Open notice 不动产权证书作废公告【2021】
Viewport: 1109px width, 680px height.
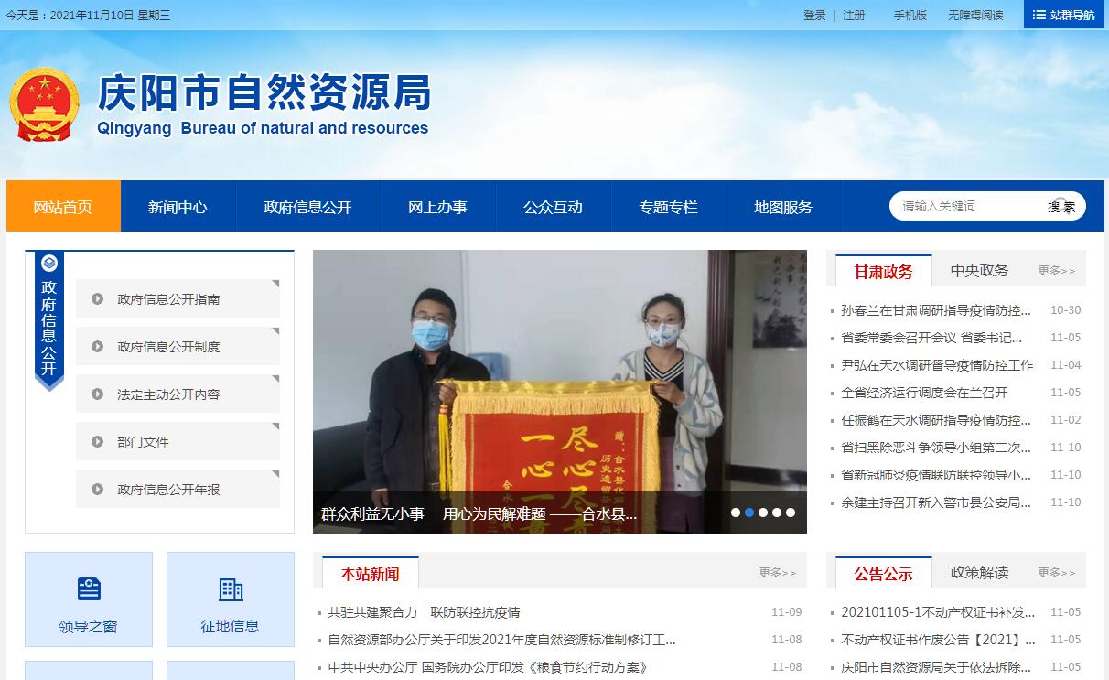[938, 640]
